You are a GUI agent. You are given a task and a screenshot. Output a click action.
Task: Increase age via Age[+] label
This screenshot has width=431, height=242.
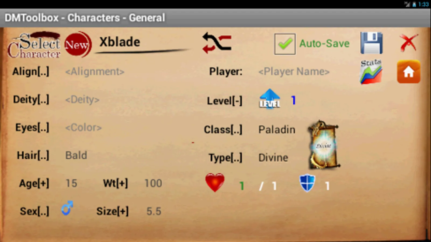click(34, 183)
